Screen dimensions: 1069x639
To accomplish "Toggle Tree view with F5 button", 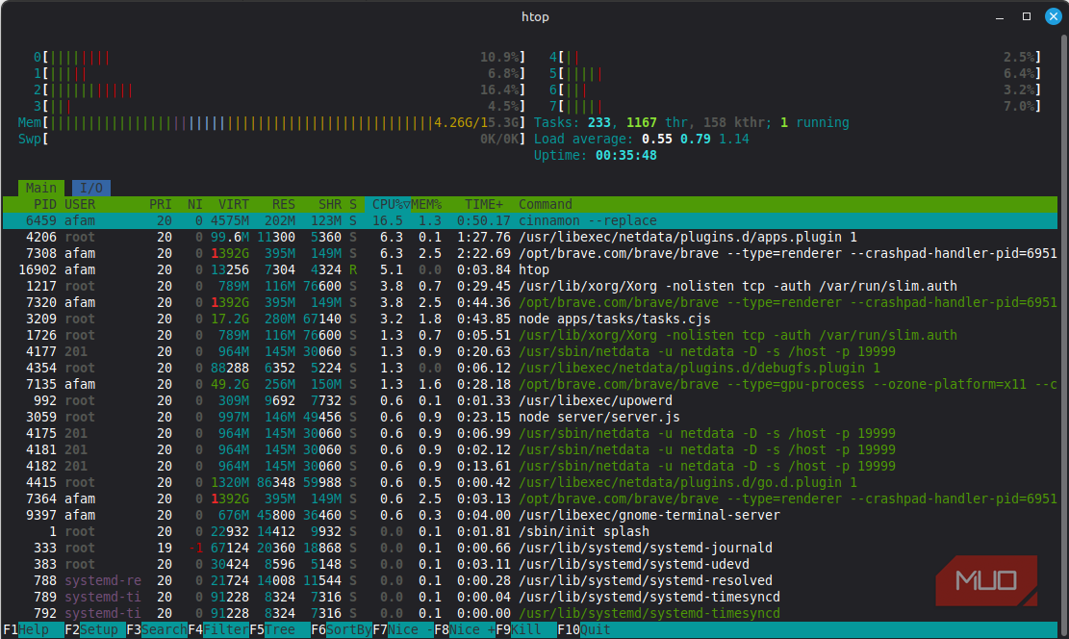I will pos(280,629).
